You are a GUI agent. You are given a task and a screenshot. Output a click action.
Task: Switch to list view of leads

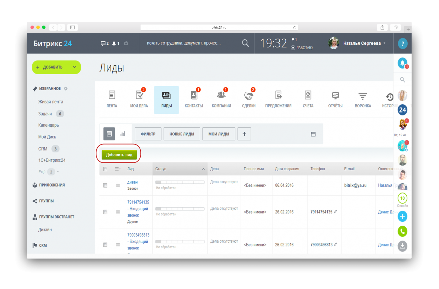[109, 134]
